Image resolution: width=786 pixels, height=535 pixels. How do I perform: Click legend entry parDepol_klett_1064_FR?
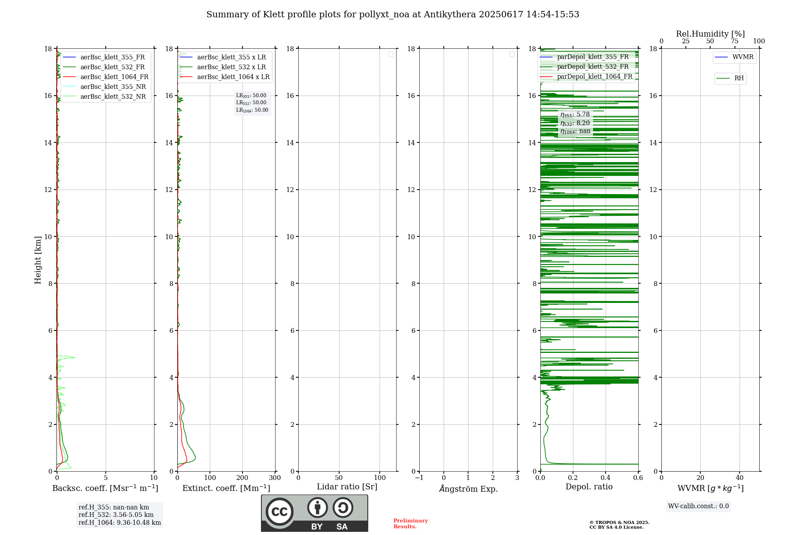[x=586, y=76]
